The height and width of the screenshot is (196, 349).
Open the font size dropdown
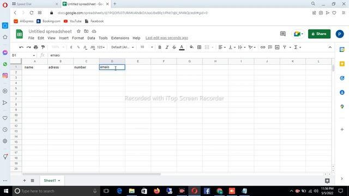point(147,47)
